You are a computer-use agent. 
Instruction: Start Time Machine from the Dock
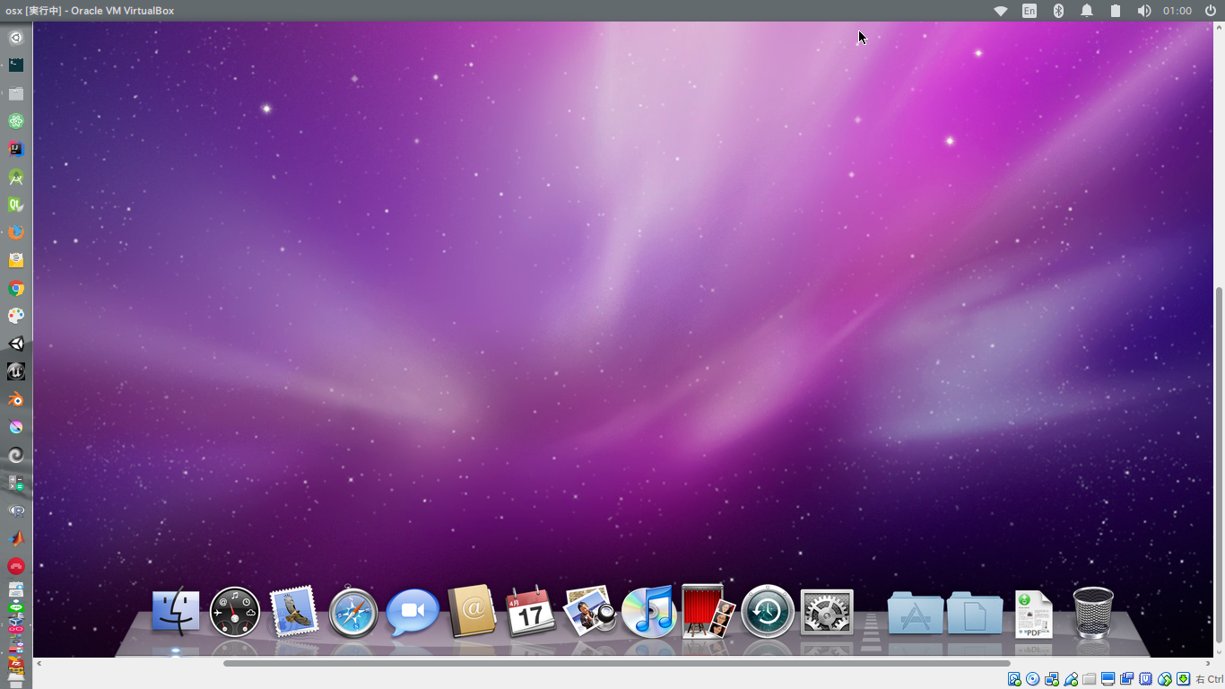click(768, 610)
